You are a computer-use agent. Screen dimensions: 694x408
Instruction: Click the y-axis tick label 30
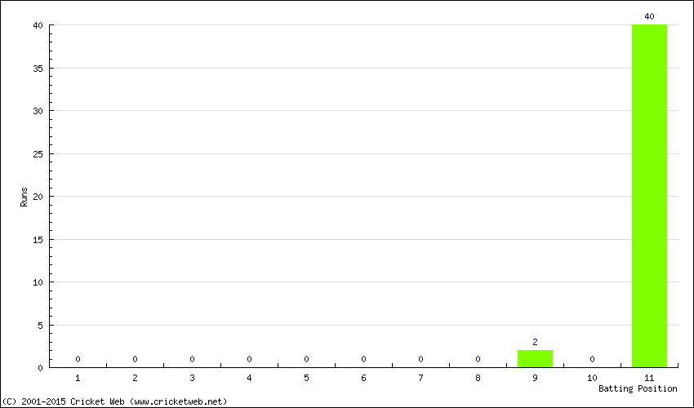pos(38,111)
